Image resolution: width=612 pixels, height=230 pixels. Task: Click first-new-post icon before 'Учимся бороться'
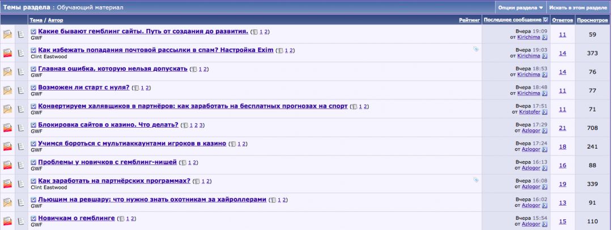(x=33, y=144)
